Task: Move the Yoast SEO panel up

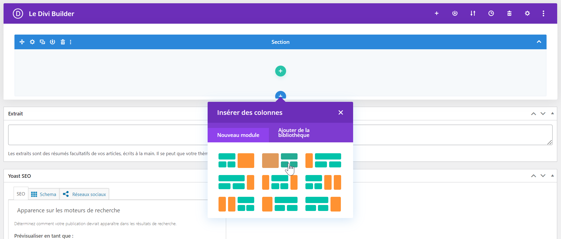Action: pyautogui.click(x=533, y=176)
